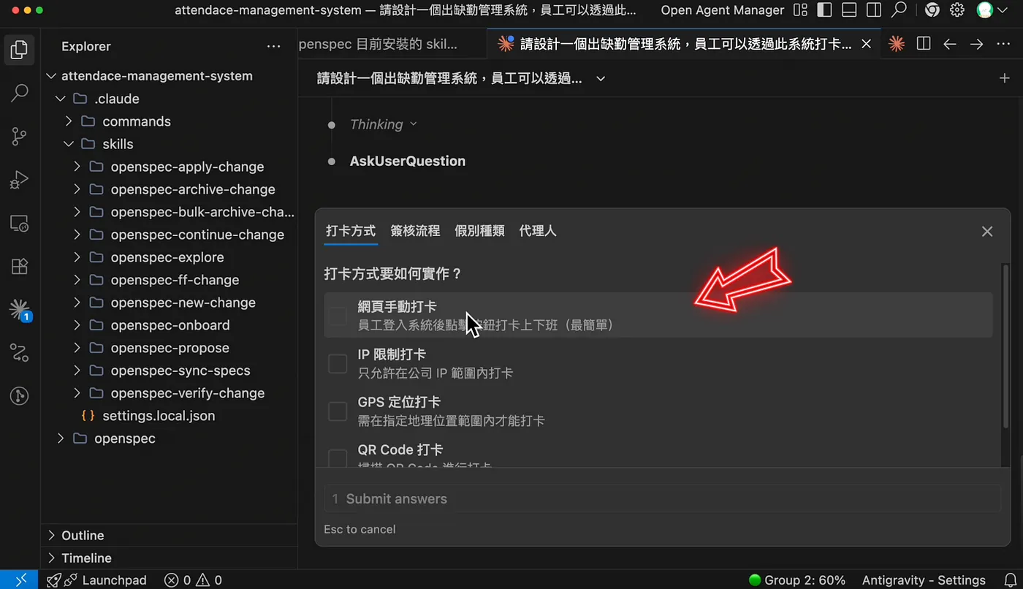Open the Explorer view in activity bar
1023x589 pixels.
click(20, 50)
